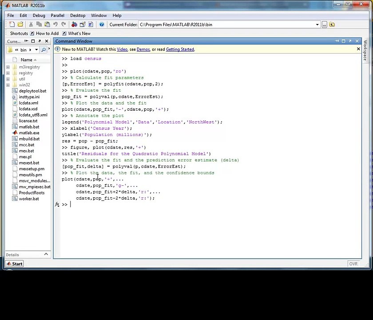
Task: Go up one folder level icon
Action: pos(332,24)
